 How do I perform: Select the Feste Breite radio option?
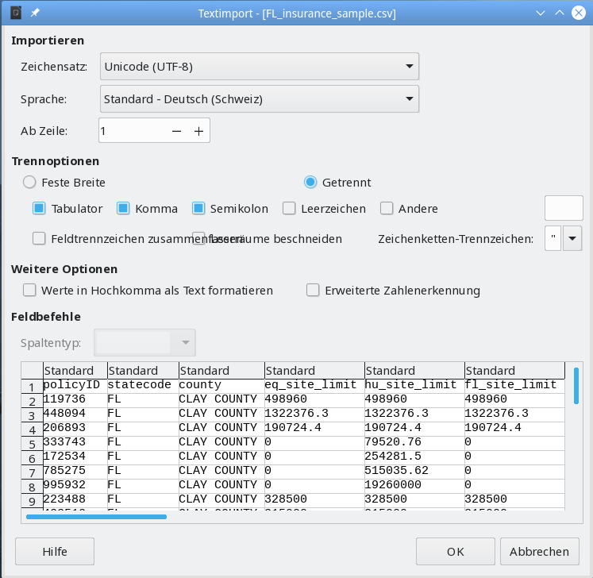pyautogui.click(x=30, y=182)
